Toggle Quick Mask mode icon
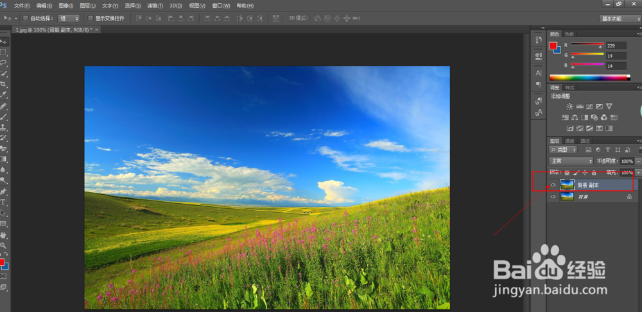 point(3,277)
